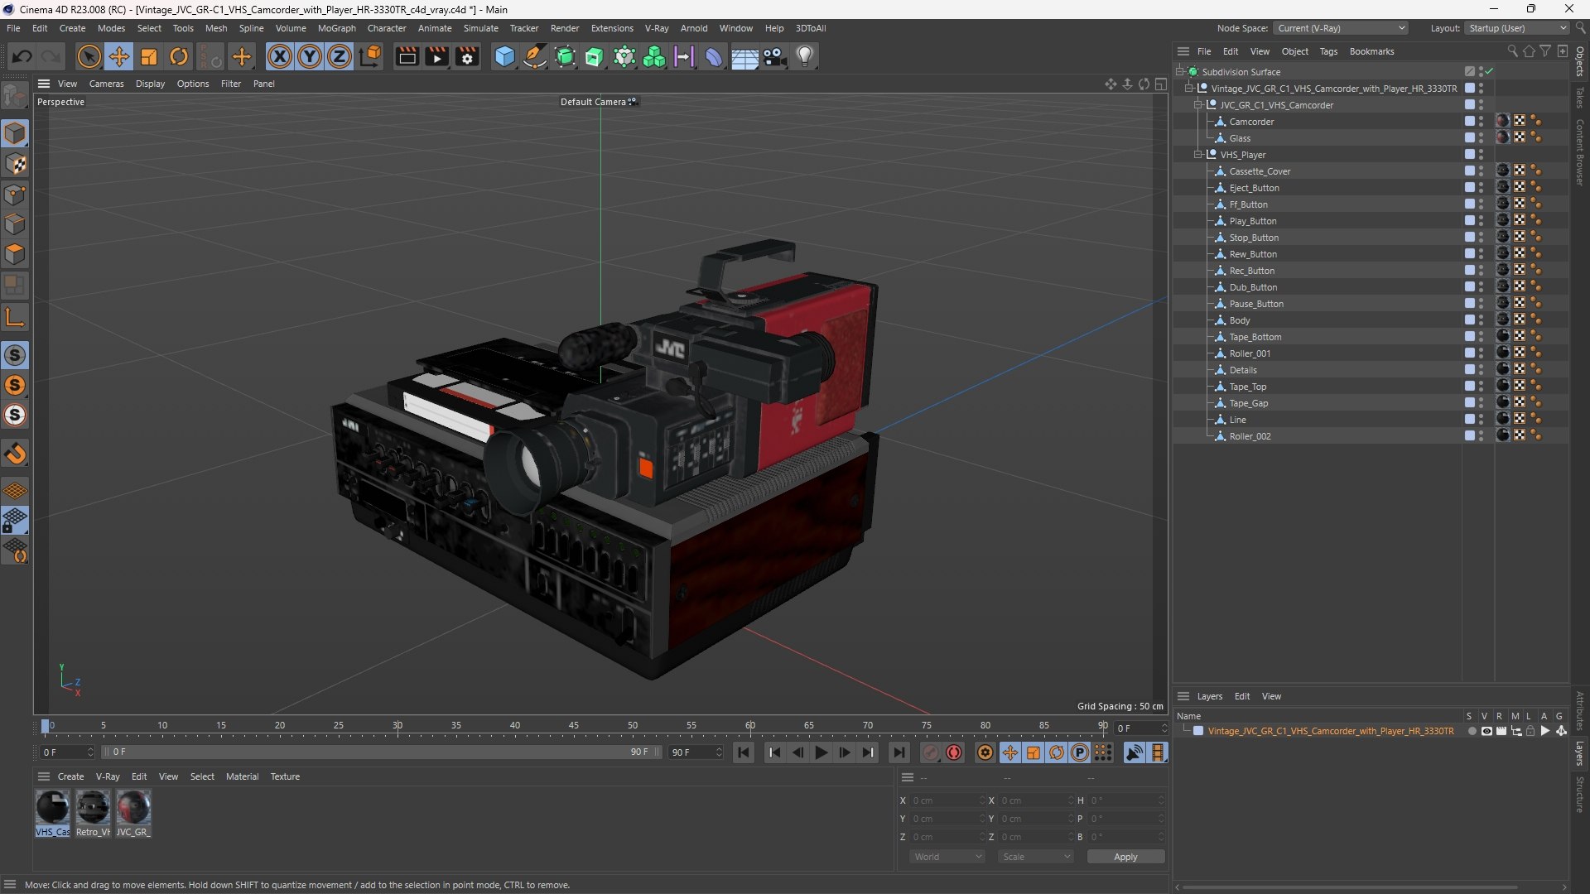Open the Layout Startup dropdown
1590x894 pixels.
pos(1516,28)
